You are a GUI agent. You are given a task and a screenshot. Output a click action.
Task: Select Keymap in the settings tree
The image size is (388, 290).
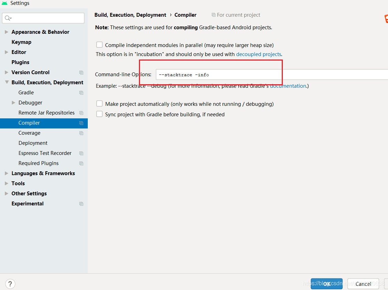(22, 42)
